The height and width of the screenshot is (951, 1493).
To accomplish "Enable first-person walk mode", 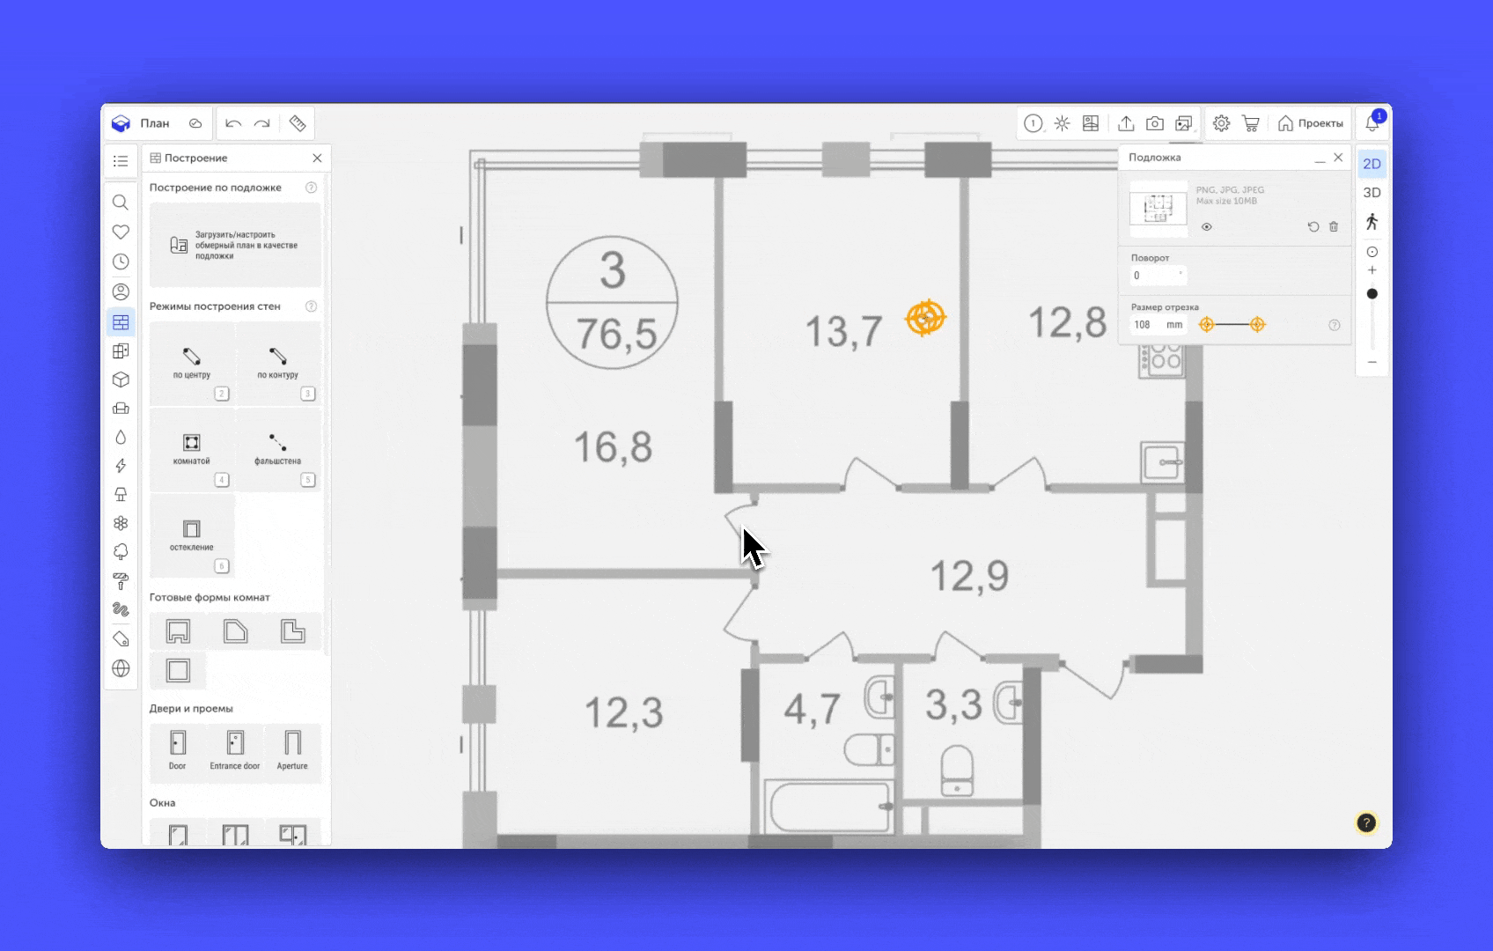I will 1372,222.
